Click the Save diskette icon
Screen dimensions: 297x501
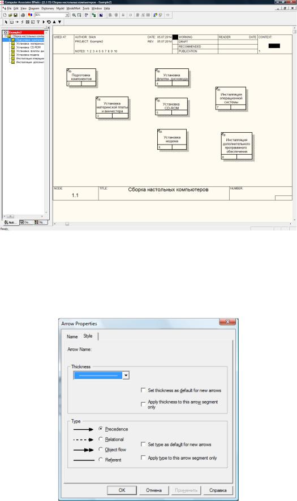point(15,15)
